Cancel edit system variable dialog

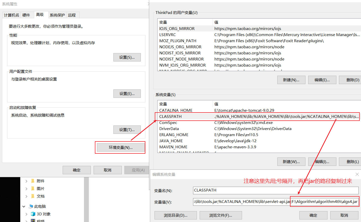tap(344, 215)
